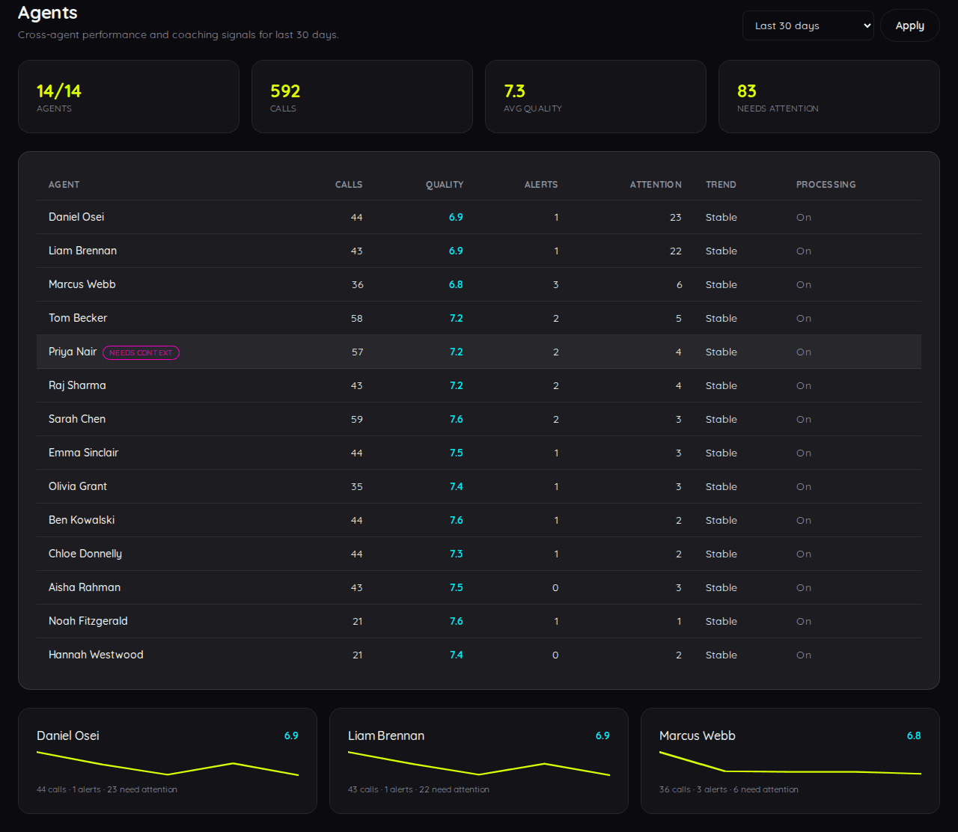This screenshot has width=958, height=832.
Task: Click Aisha Rahman's 7.5 quality score
Action: pos(456,587)
